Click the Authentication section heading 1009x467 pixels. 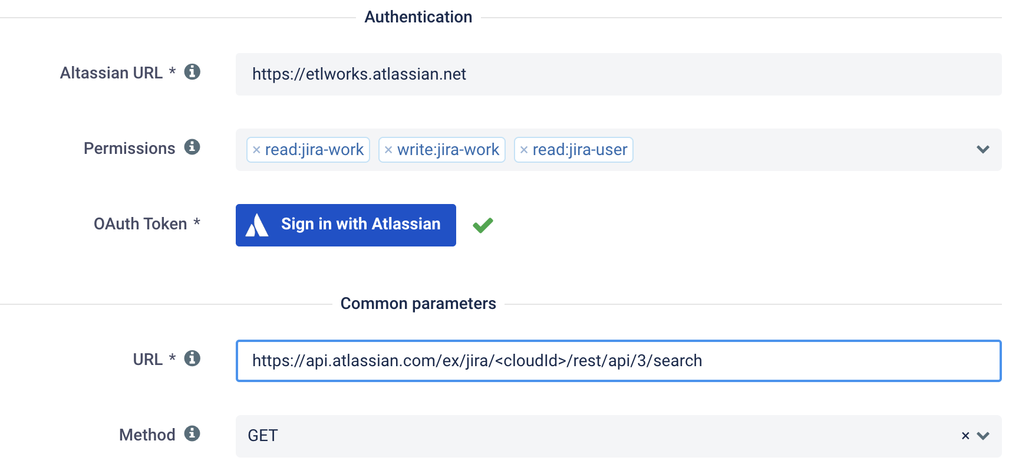coord(418,17)
